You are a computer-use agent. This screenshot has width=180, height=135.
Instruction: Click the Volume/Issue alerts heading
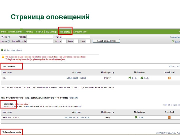(11, 132)
